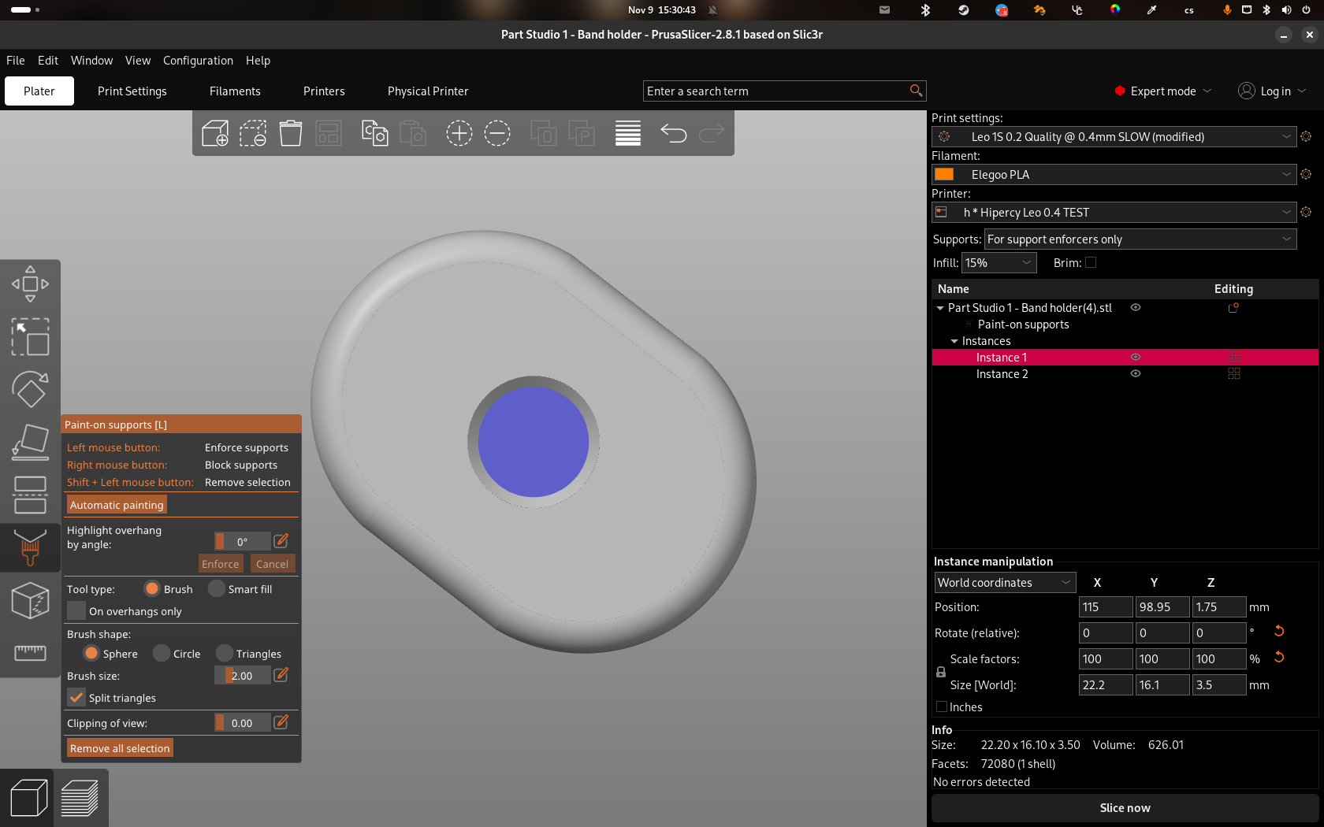Open the Printer preset dropdown

pyautogui.click(x=1114, y=212)
